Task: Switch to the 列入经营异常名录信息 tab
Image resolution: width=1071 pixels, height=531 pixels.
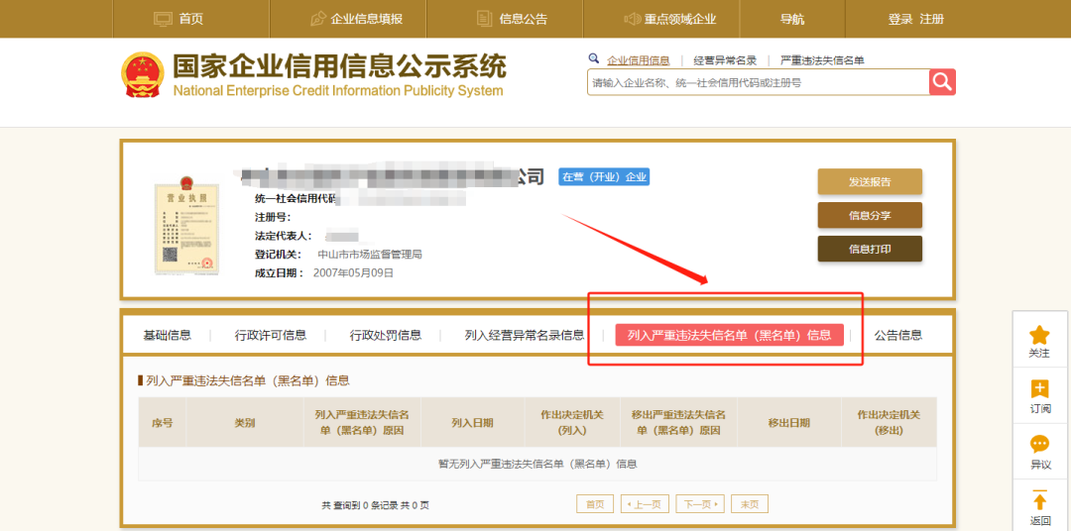Action: (x=525, y=335)
